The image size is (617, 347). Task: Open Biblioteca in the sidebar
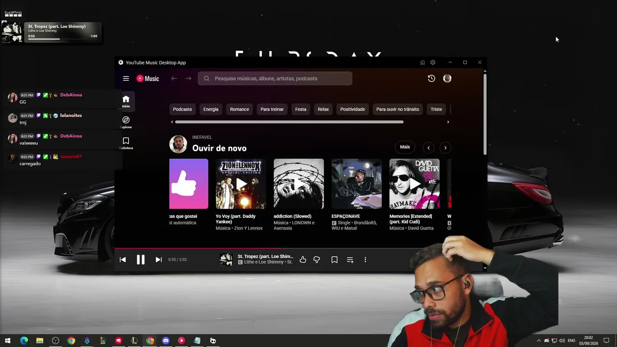[126, 143]
